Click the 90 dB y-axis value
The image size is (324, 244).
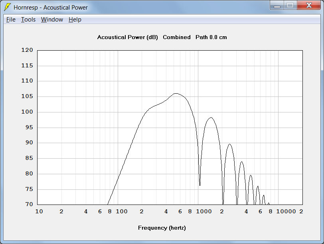30,142
